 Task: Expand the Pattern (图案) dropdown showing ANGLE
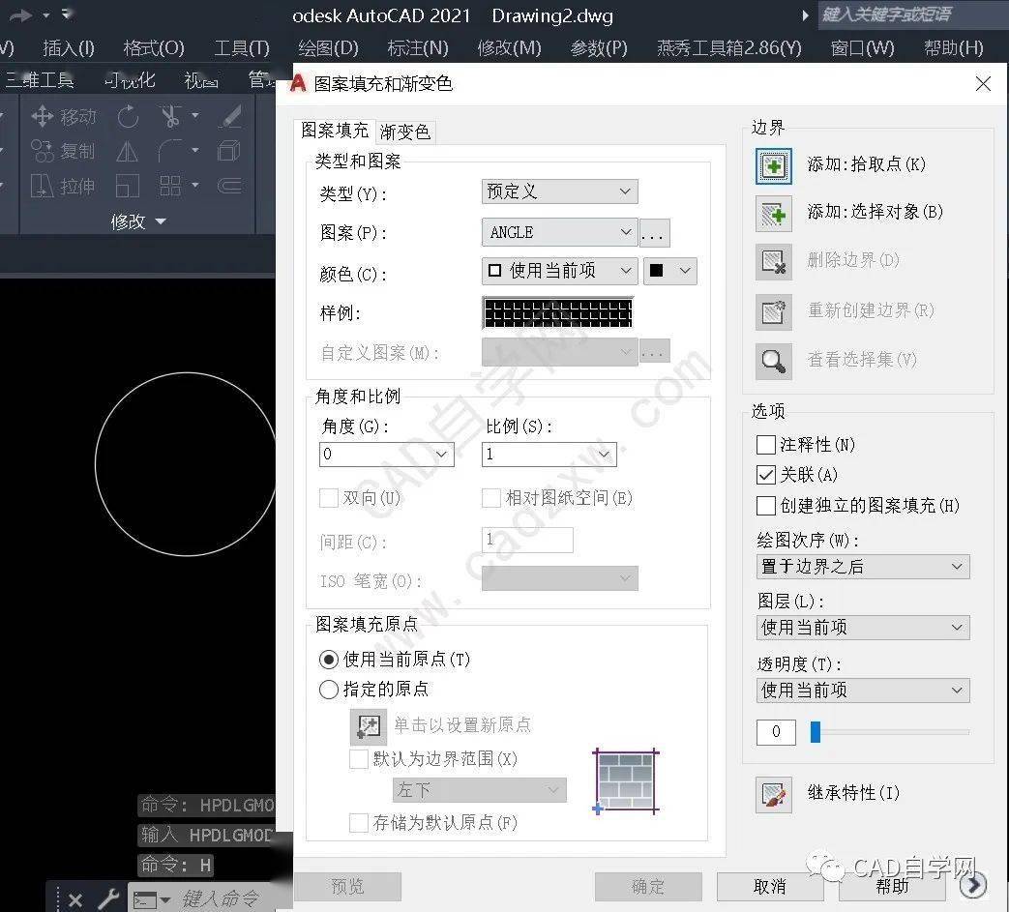click(x=559, y=232)
